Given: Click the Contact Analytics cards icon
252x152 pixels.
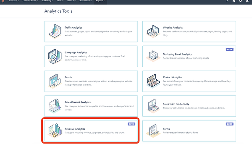Looking at the screenshot, I should [x=153, y=81].
